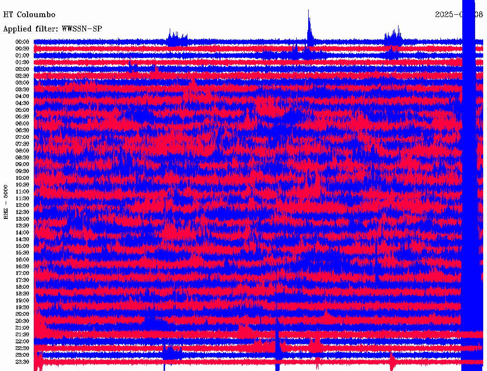Select the 07:30 time label
Image resolution: width=487 pixels, height=371 pixels.
22,144
